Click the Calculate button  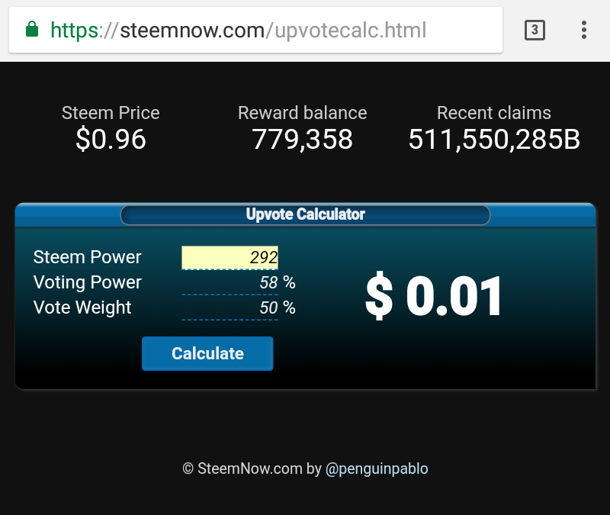pos(207,353)
